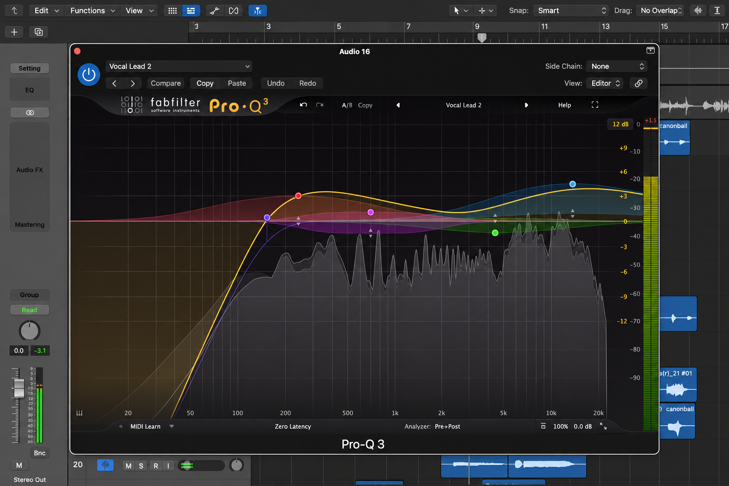The image size is (729, 486).
Task: Click the Undo button in plugin header
Action: (x=276, y=83)
